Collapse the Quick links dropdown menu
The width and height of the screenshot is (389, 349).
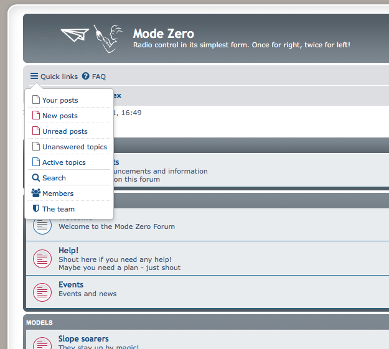(x=54, y=77)
